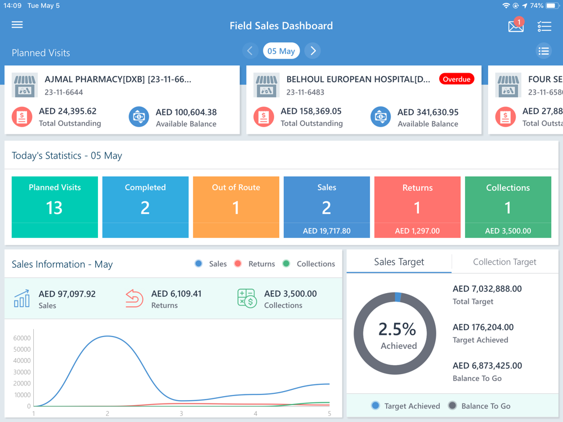Viewport: 563px width, 422px height.
Task: Open the hamburger navigation menu
Action: coord(17,24)
